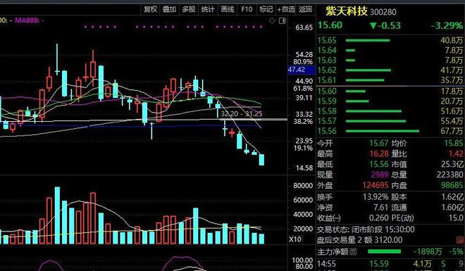Click the red icon beside 盘后交易量 row
The width and height of the screenshot is (465, 271).
tap(460, 239)
